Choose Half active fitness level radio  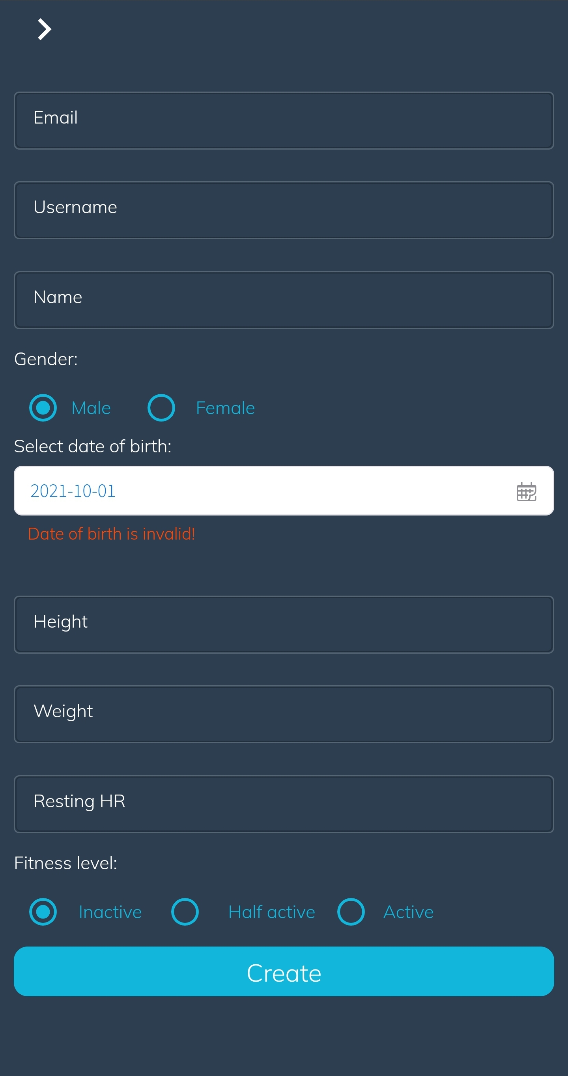coord(185,911)
